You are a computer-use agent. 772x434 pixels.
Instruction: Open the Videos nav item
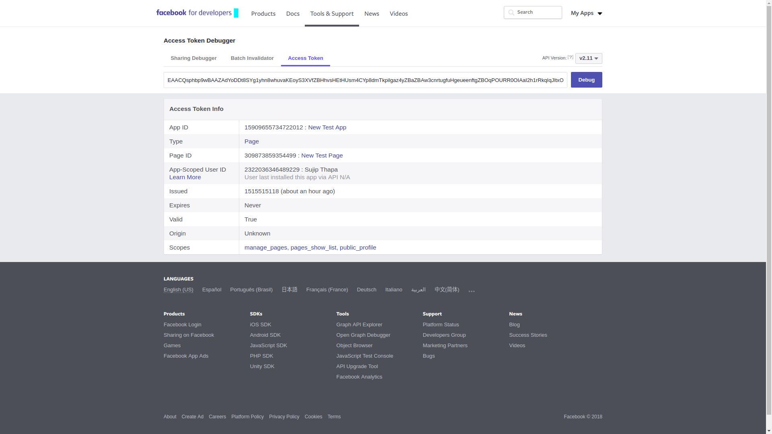398,14
